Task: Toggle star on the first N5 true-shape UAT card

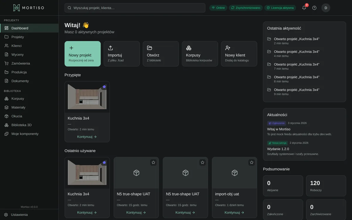Action: click(153, 163)
